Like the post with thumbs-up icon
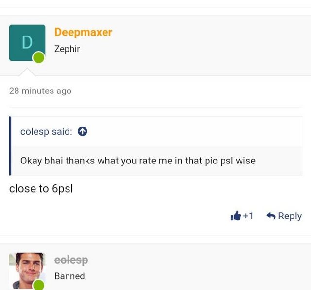Image resolution: width=311 pixels, height=290 pixels. pos(236,216)
